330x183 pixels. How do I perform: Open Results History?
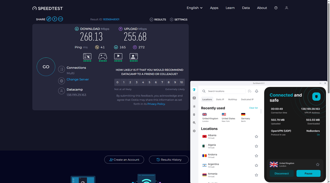click(x=169, y=160)
